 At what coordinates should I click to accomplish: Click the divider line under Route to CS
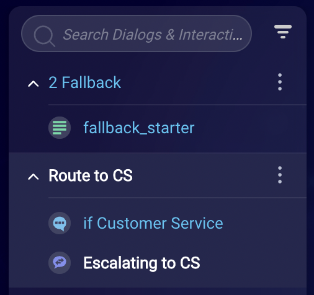click(x=177, y=198)
